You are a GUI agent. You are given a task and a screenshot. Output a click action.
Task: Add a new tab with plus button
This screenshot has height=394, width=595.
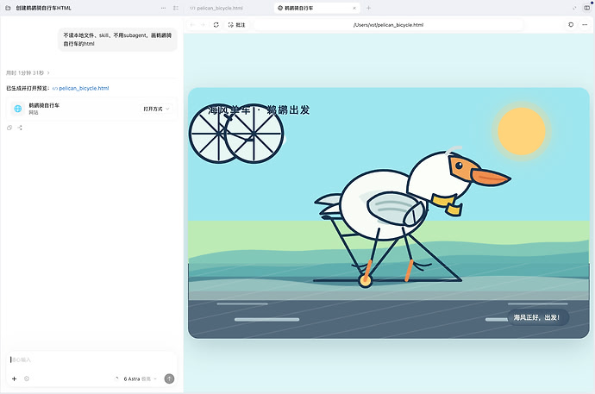coord(368,8)
